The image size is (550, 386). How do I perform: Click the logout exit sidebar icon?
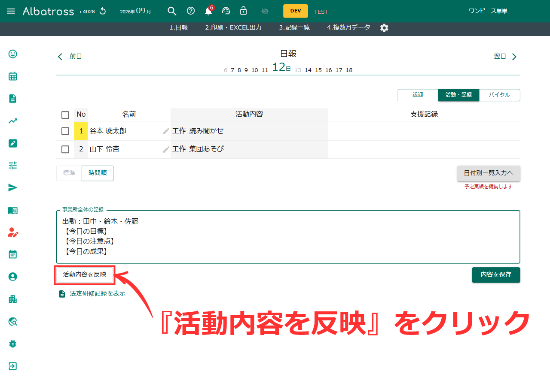coord(13,366)
